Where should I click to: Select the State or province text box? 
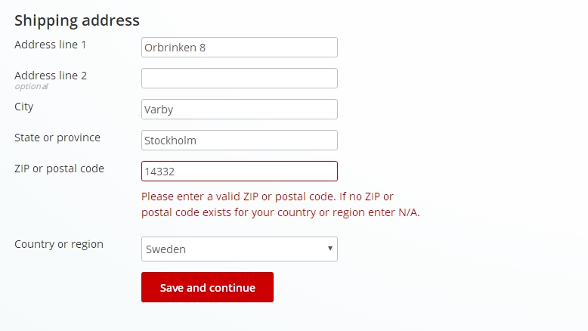point(239,141)
